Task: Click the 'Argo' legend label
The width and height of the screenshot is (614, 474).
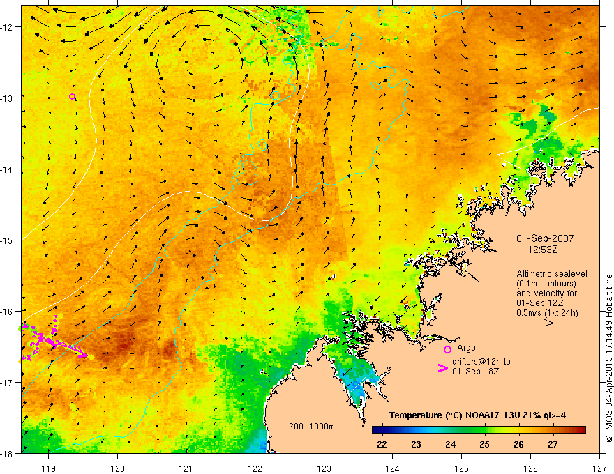Action: pos(466,348)
